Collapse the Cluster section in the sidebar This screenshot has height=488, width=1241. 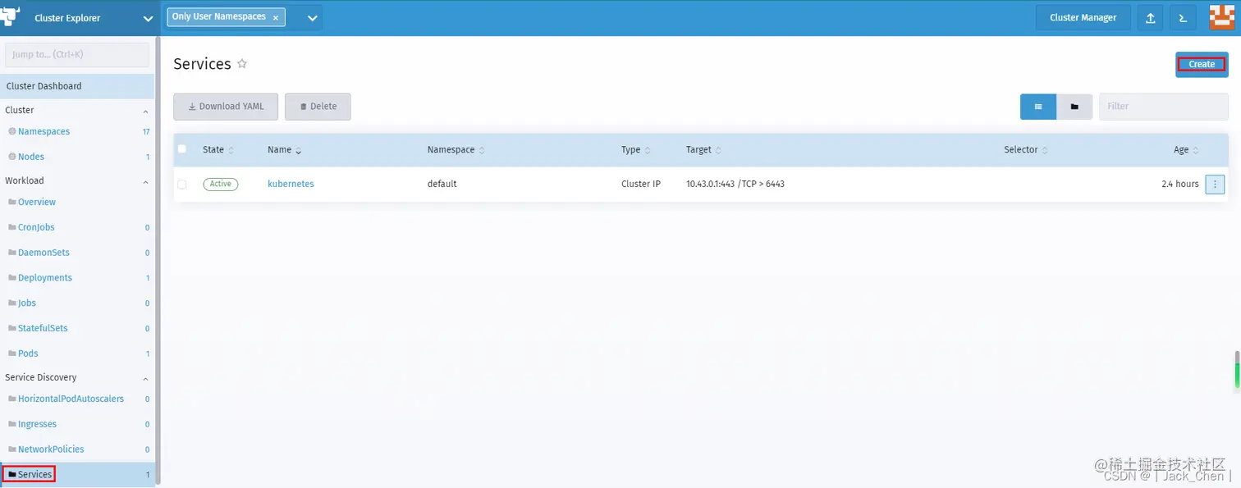146,111
